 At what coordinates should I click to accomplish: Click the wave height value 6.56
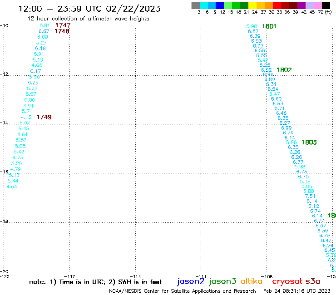pyautogui.click(x=260, y=50)
